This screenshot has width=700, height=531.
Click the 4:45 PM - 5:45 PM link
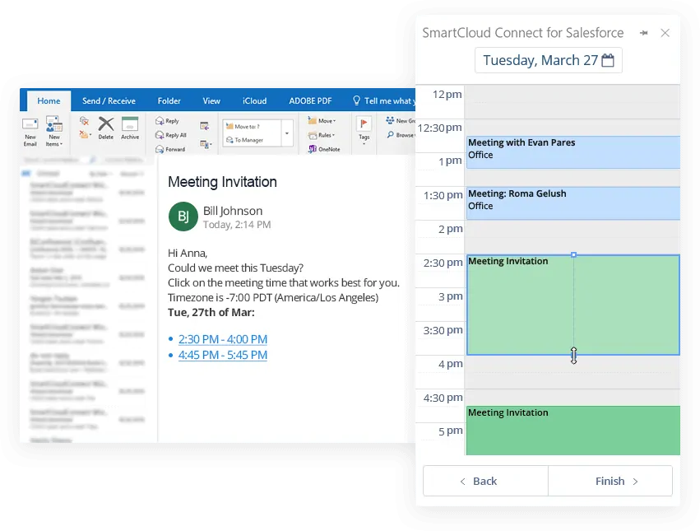coord(223,355)
